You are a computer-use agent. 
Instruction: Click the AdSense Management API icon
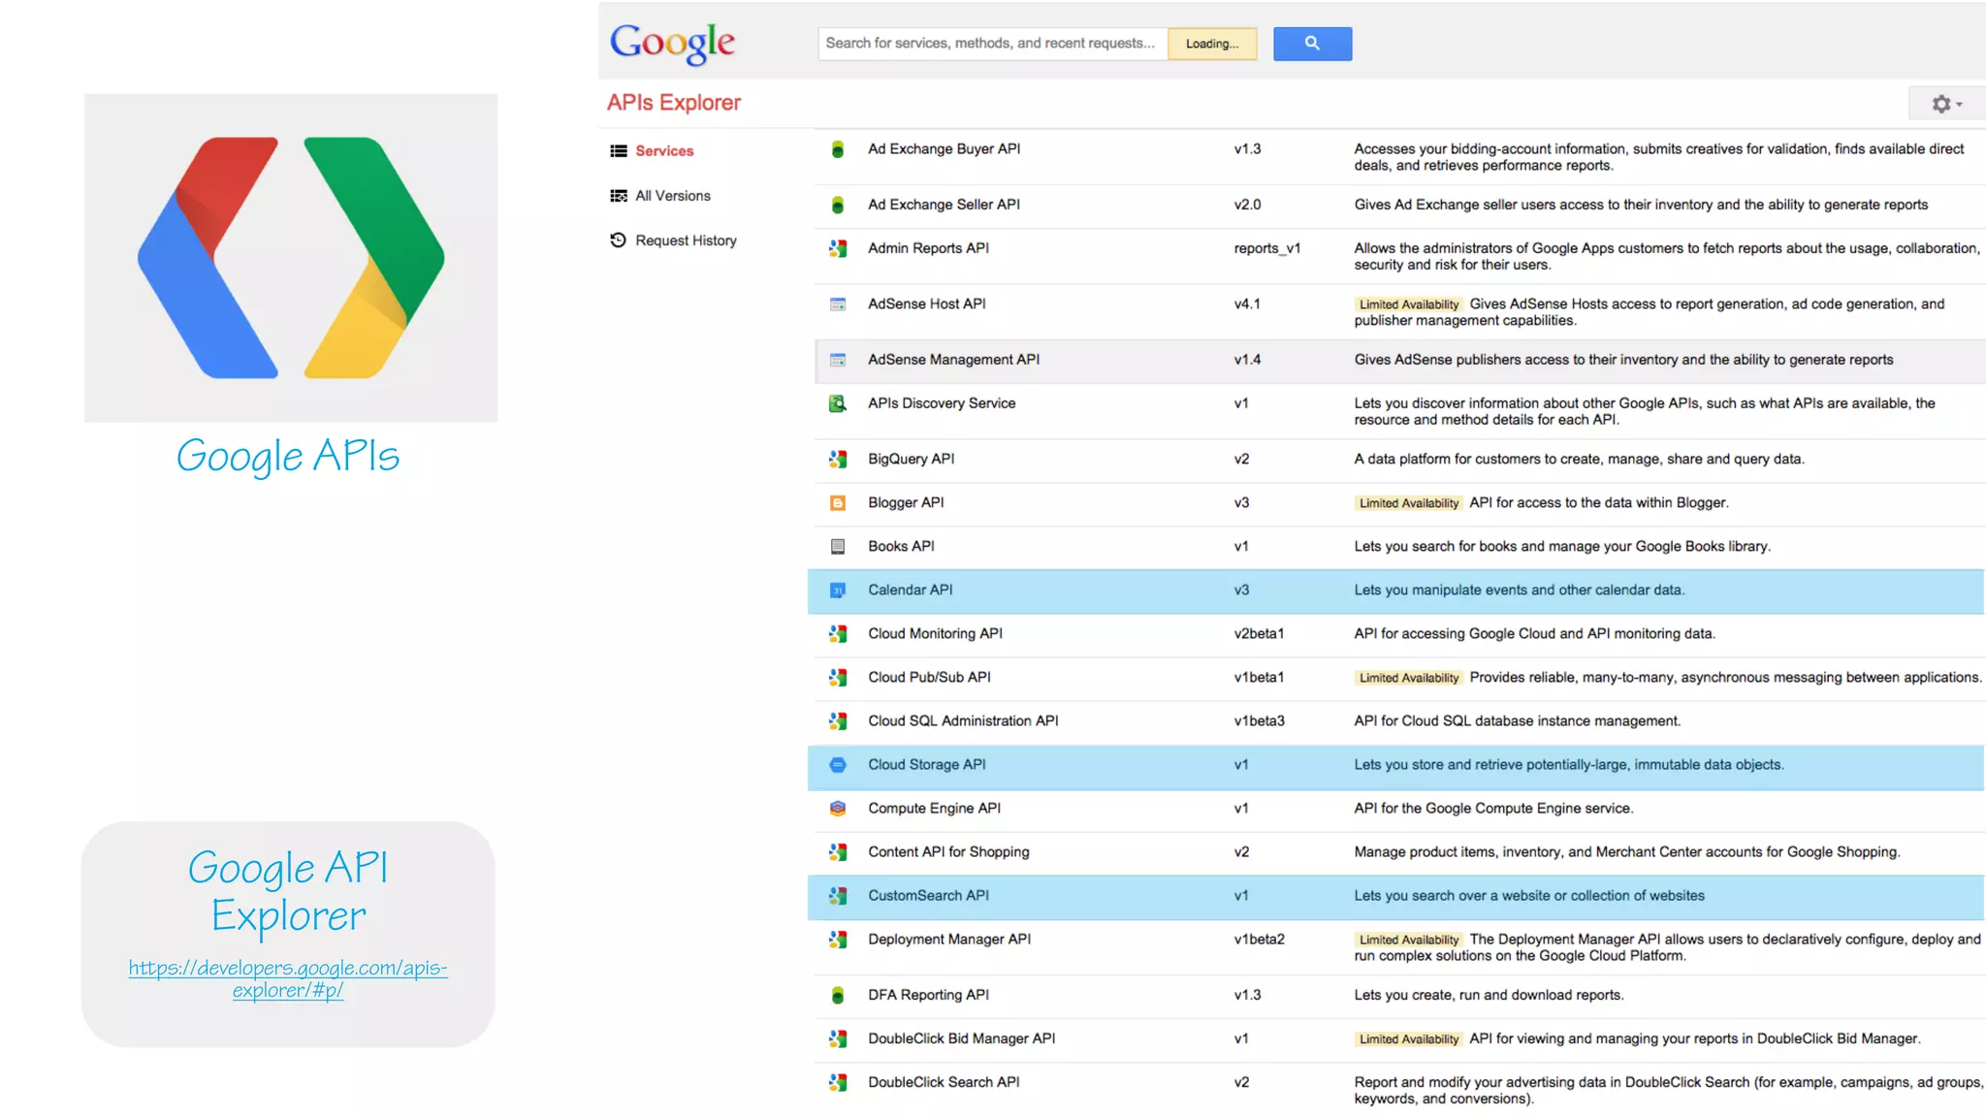(x=838, y=360)
